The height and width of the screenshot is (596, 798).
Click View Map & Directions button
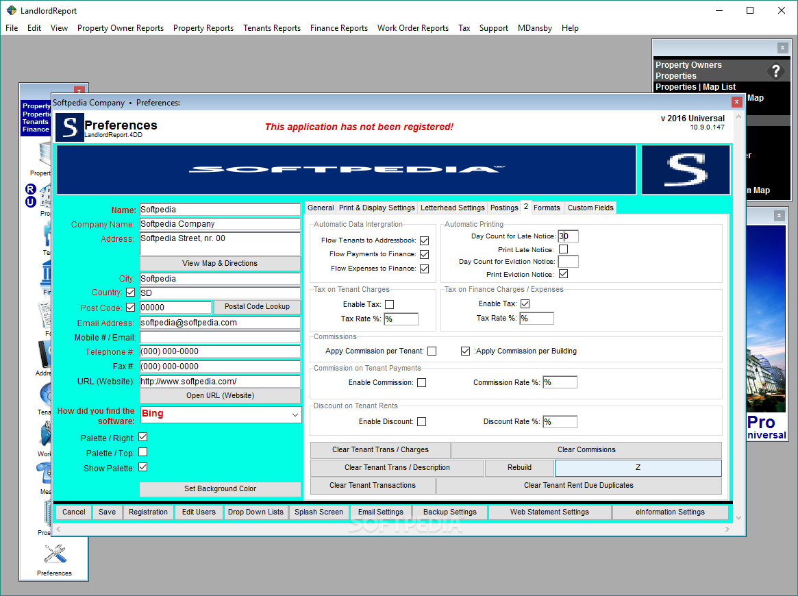220,263
